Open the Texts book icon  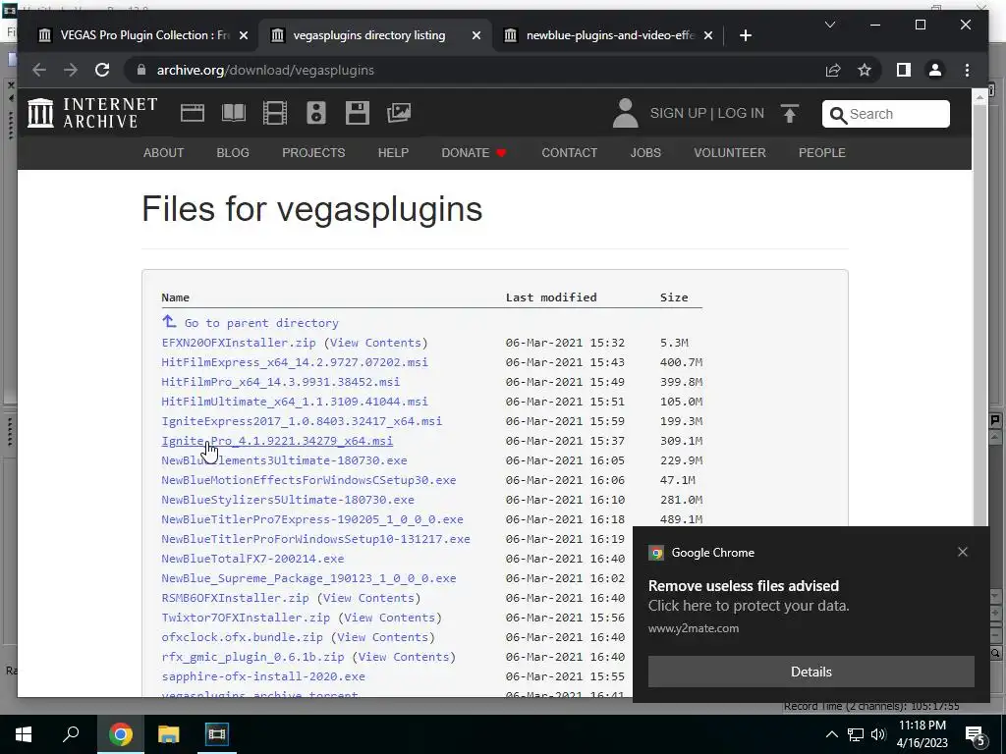[234, 113]
